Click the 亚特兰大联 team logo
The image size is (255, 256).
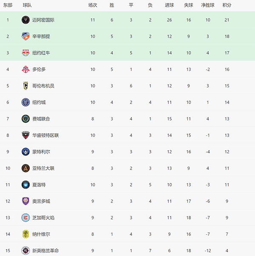pos(25,168)
